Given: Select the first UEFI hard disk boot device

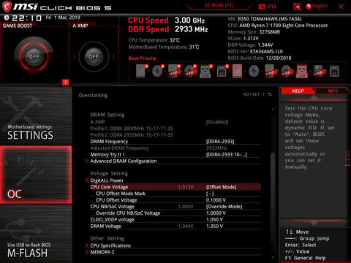Looking at the screenshot, I should [141, 71].
